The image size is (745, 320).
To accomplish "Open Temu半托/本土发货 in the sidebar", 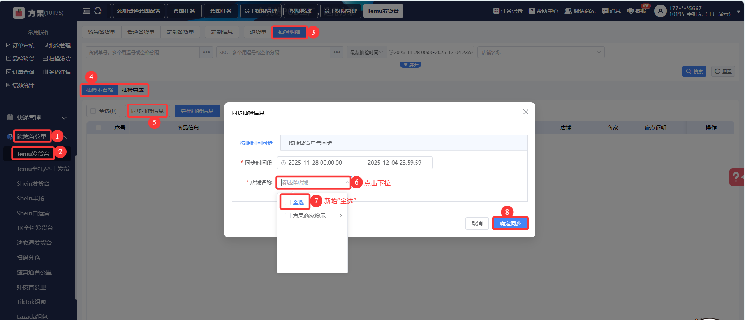I will pyautogui.click(x=43, y=169).
